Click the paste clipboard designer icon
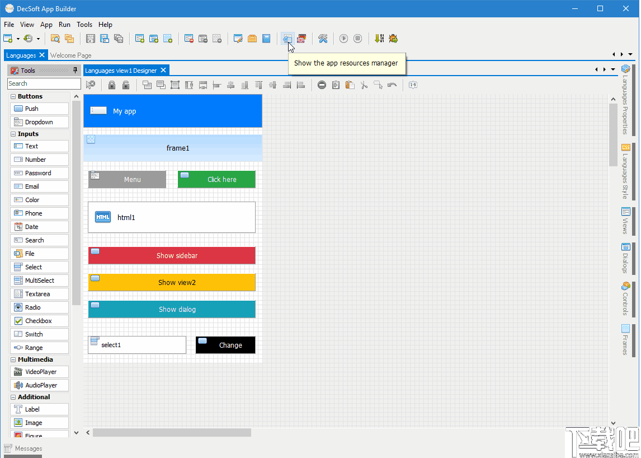641x458 pixels. pos(350,85)
